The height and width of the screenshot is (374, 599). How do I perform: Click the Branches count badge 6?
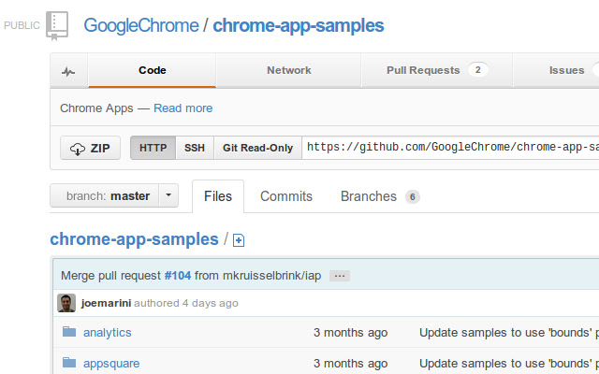tap(413, 197)
